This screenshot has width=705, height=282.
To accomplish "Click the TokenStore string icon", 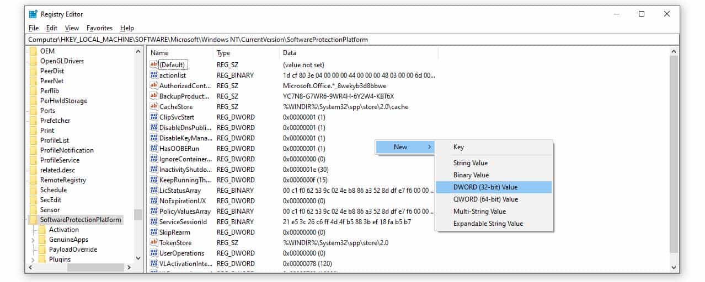I will tap(154, 242).
